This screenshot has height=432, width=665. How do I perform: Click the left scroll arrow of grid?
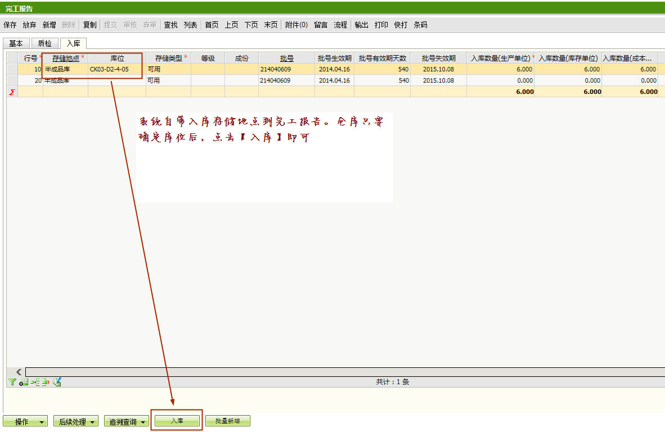click(x=19, y=372)
